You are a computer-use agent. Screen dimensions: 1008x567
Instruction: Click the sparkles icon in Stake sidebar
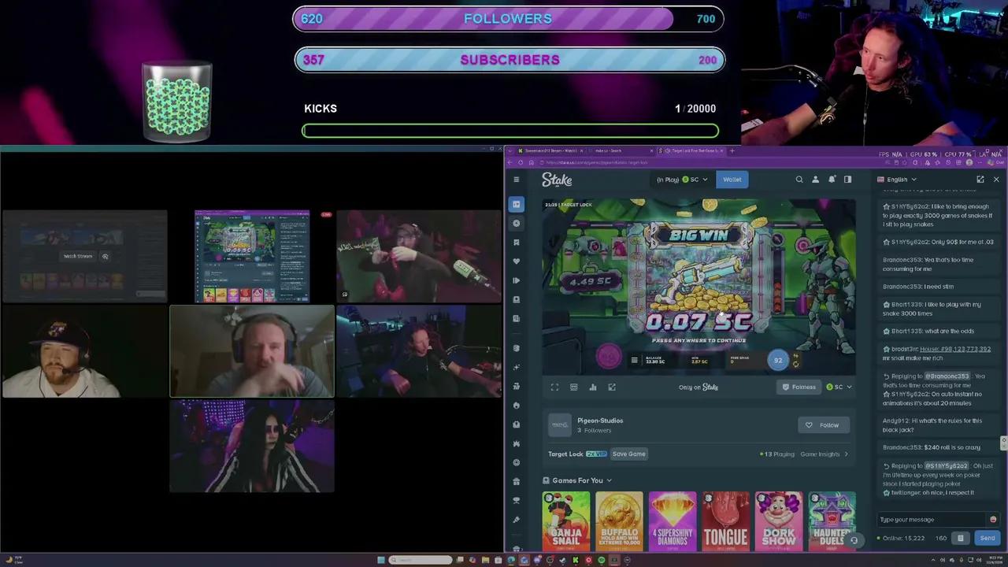[517, 367]
